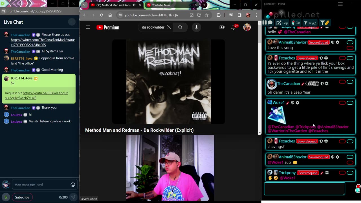Toggle red pill on TheCanadian Leap Year message
The height and width of the screenshot is (203, 361).
click(x=342, y=82)
